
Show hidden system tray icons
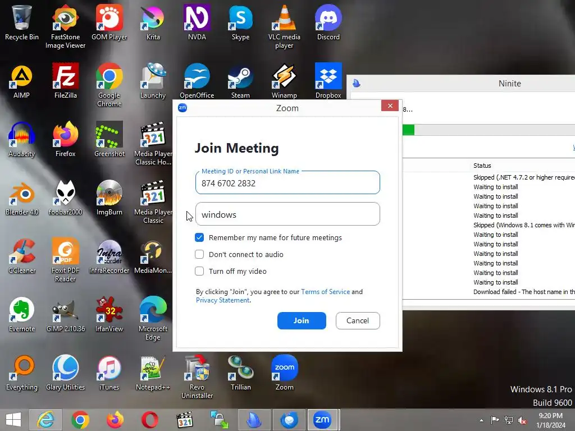click(481, 420)
